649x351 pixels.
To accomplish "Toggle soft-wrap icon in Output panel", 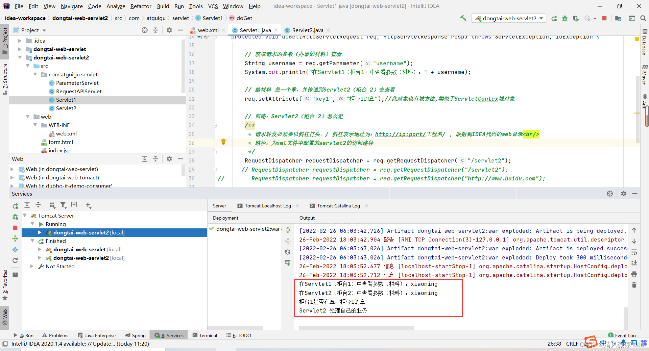I will tap(634, 252).
